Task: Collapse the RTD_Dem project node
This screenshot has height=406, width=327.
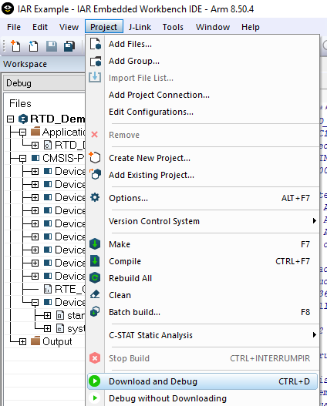Action: point(10,119)
